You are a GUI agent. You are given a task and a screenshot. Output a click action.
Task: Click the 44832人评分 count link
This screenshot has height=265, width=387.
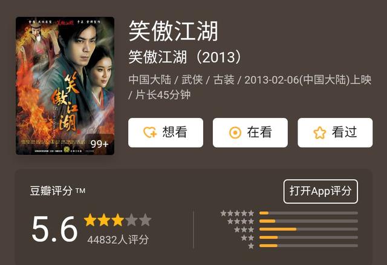[x=118, y=240]
